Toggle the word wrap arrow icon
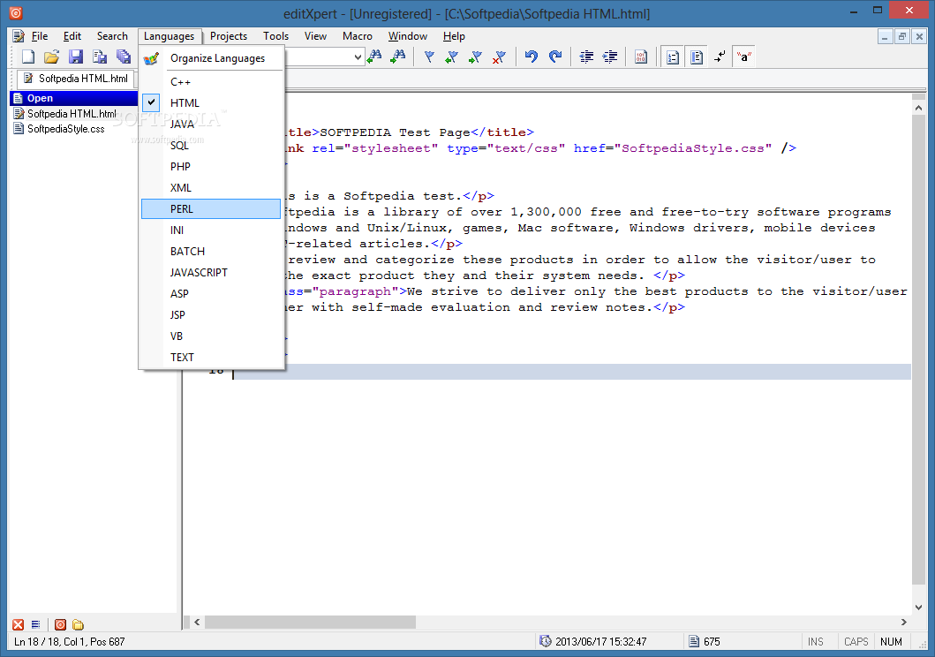935x657 pixels. point(720,57)
